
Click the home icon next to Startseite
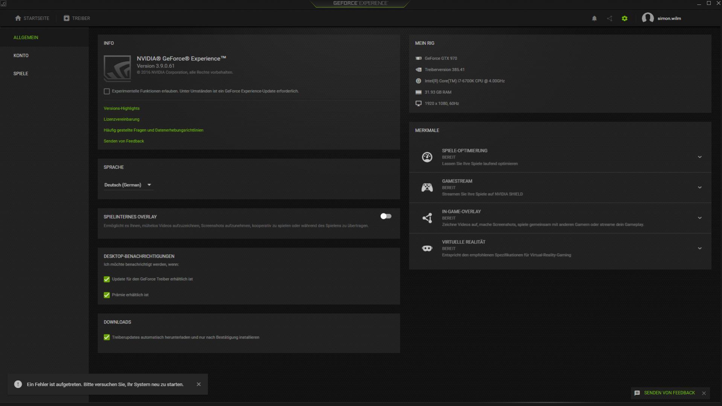pyautogui.click(x=18, y=18)
